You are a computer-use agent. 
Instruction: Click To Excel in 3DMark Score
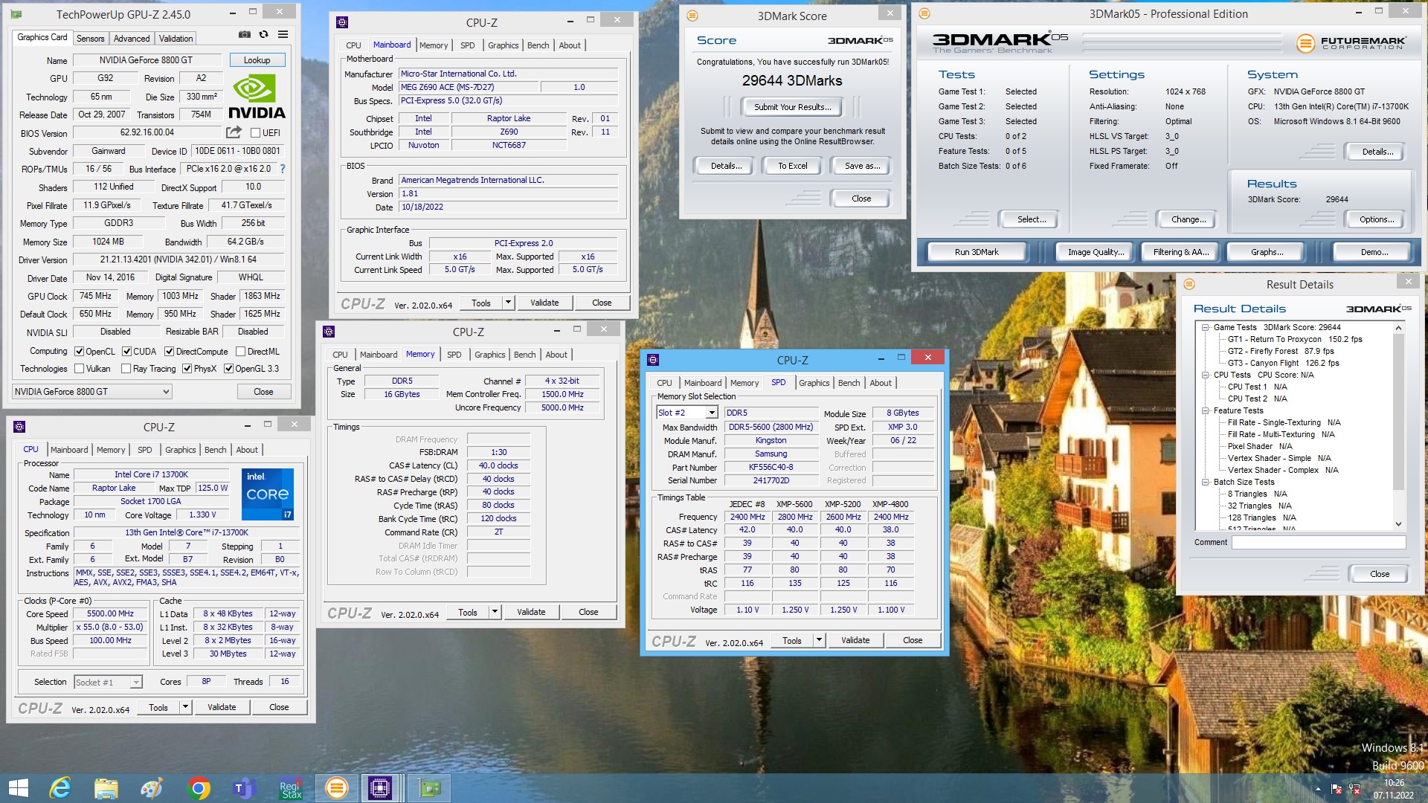click(792, 166)
